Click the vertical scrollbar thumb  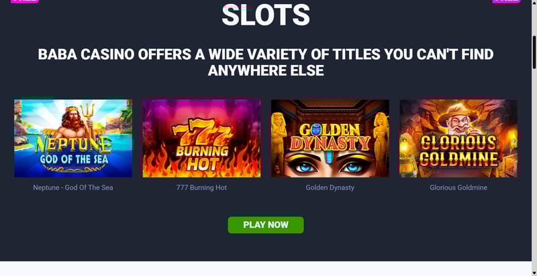(534, 52)
